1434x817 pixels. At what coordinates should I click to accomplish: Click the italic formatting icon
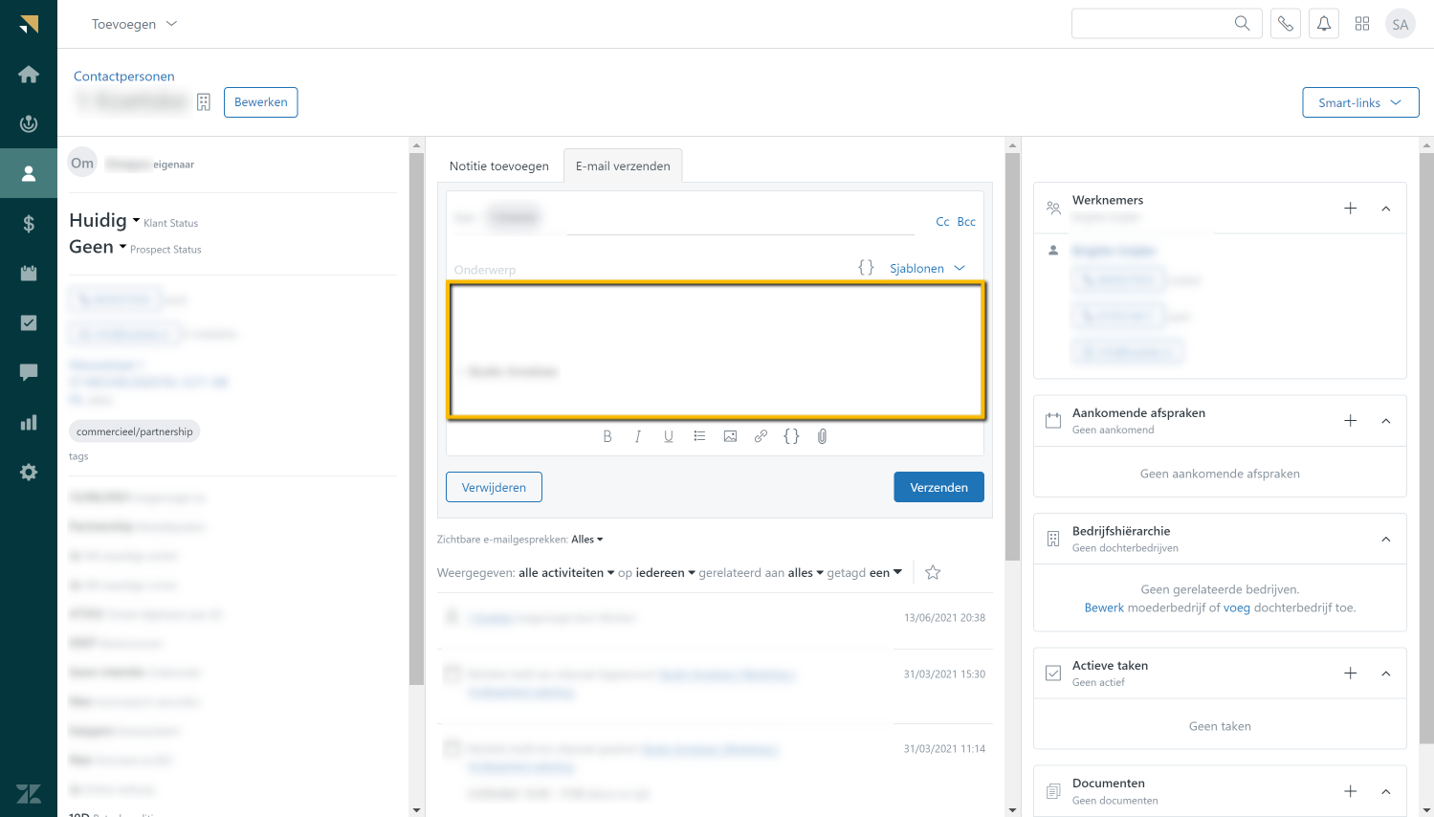638,436
